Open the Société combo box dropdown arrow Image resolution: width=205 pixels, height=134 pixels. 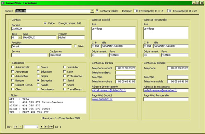[92, 11]
